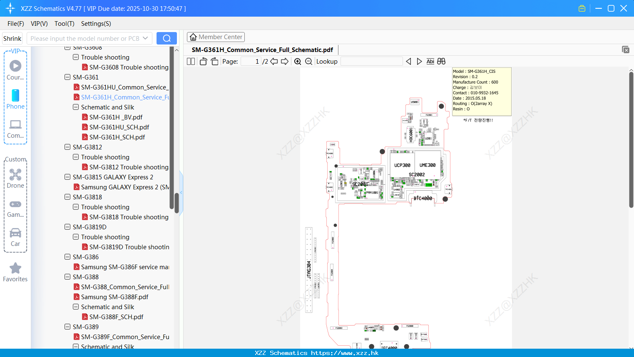Open SM-G389F_Common_Service PDF file
Screen dimensions: 634x357
pyautogui.click(x=121, y=337)
